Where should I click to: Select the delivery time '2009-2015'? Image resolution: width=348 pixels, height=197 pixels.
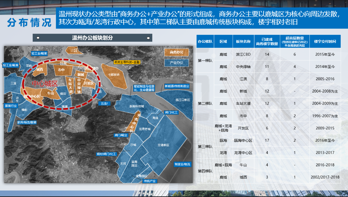[x=325, y=128]
